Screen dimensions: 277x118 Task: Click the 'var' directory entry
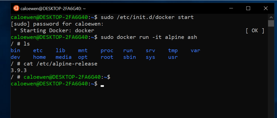(195, 51)
